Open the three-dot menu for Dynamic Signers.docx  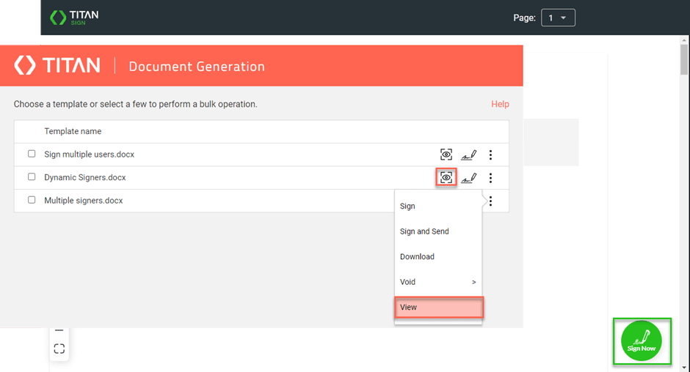[x=490, y=177]
